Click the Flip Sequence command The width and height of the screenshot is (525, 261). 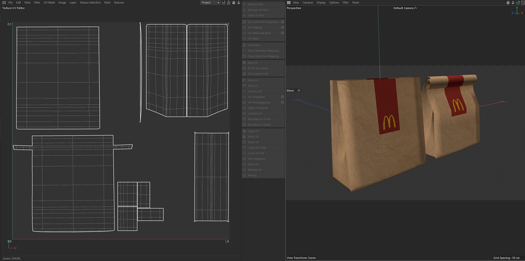point(263,159)
